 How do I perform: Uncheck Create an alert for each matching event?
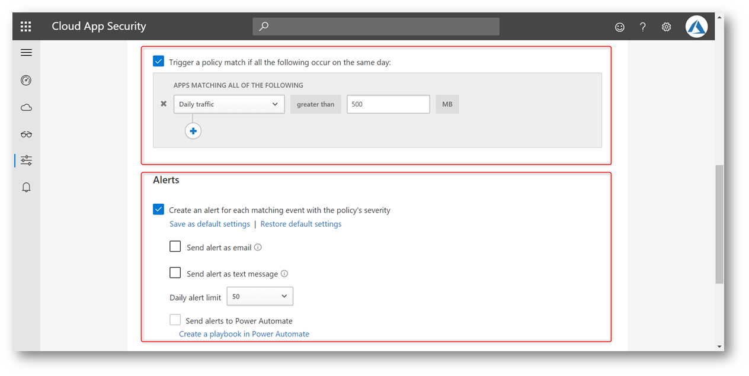tap(158, 209)
